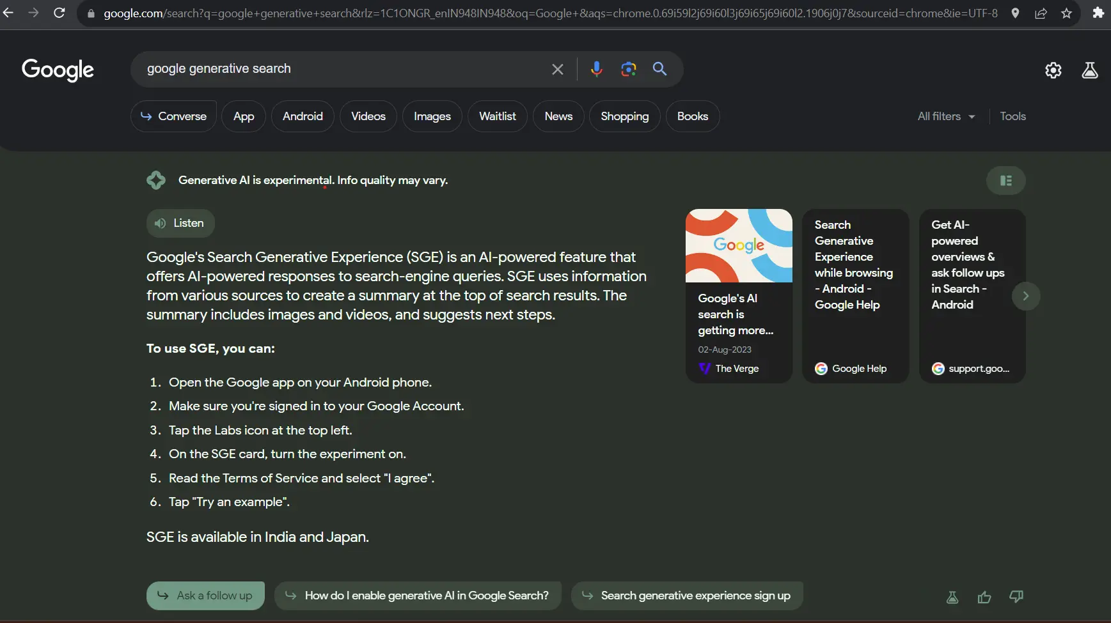Screen dimensions: 1111x623
Task: Open Google Lens image search
Action: coord(628,69)
